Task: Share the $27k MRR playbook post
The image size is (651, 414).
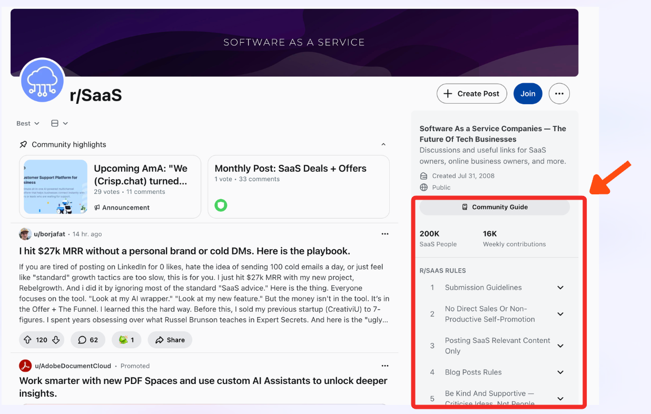Action: [170, 340]
